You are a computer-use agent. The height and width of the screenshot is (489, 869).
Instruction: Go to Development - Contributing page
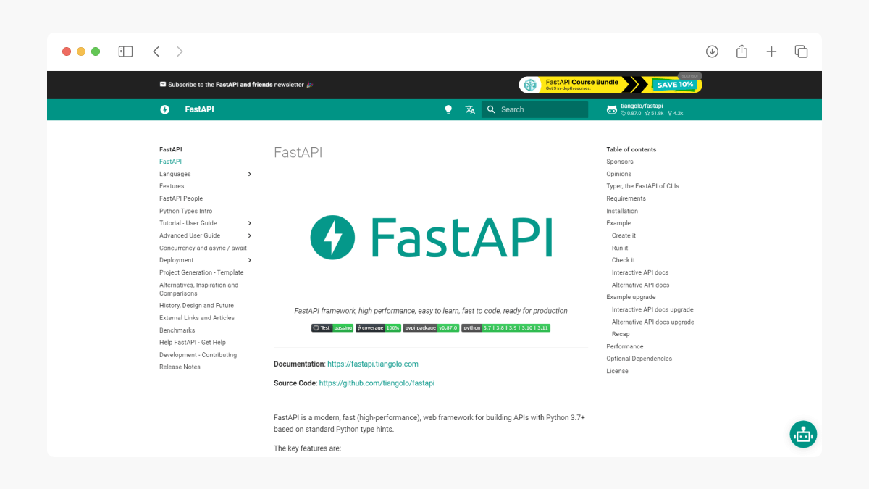point(198,355)
